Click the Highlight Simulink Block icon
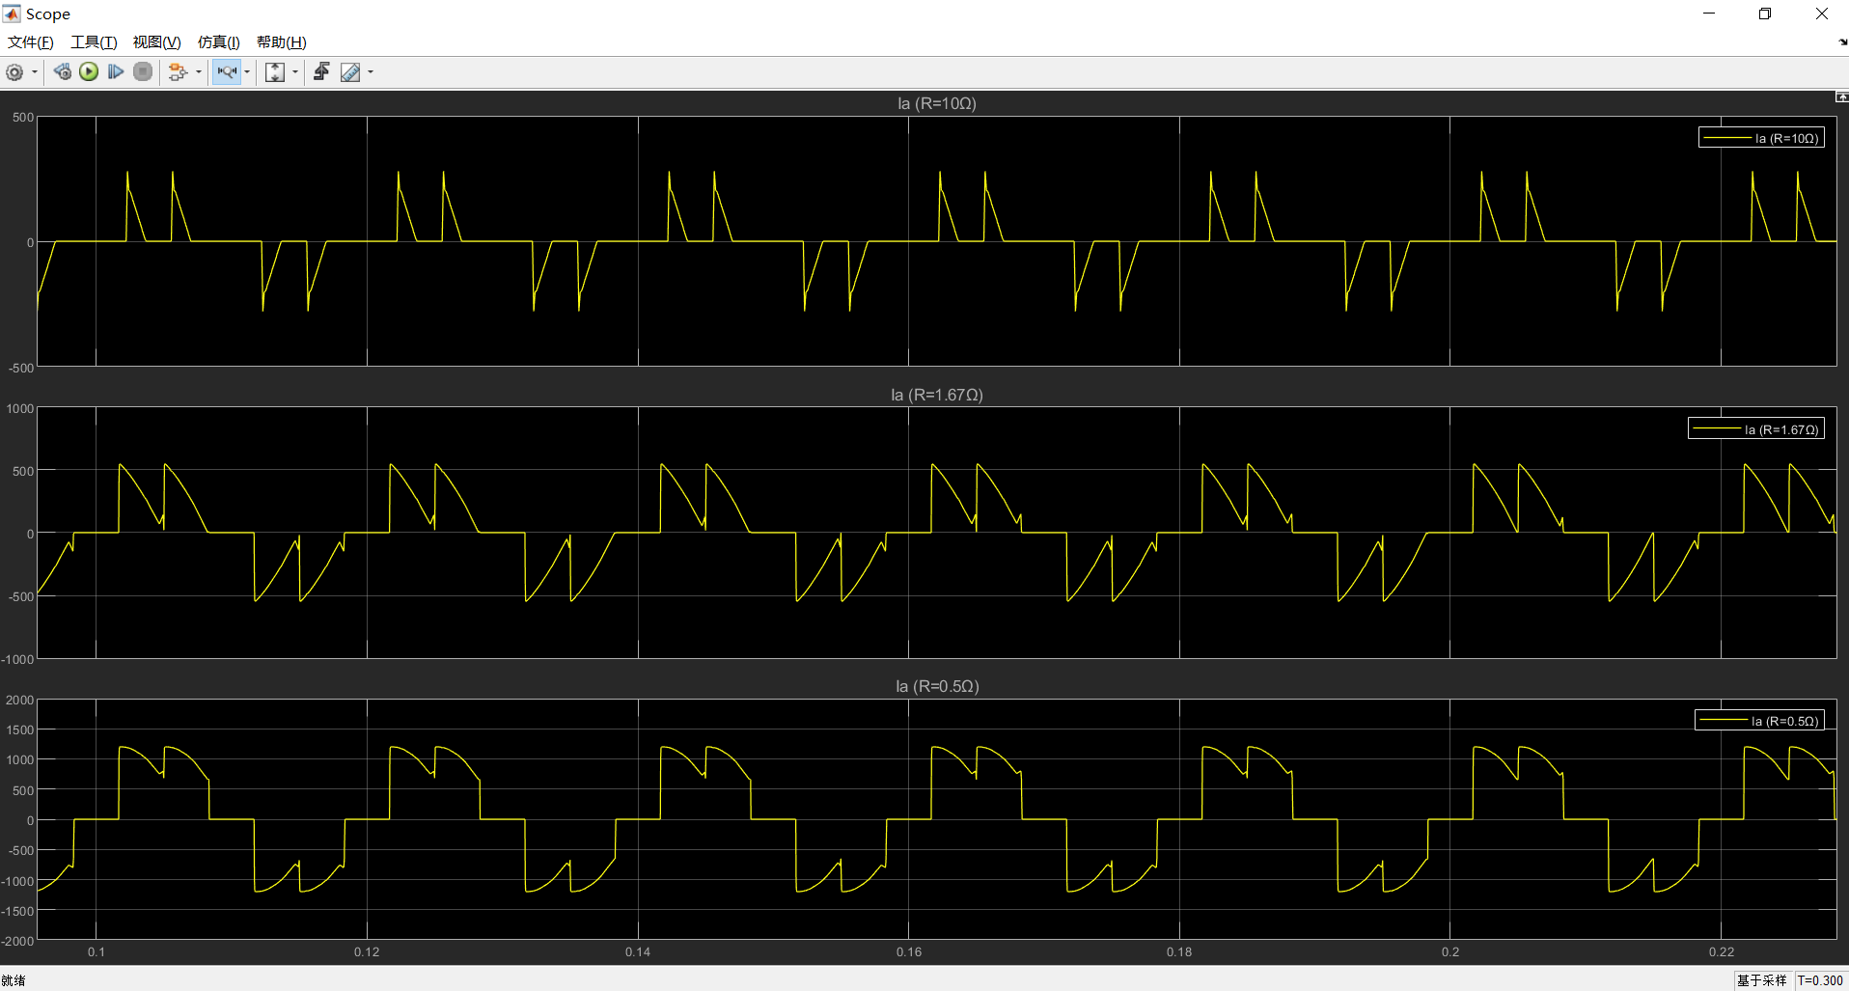This screenshot has width=1849, height=991. point(178,72)
